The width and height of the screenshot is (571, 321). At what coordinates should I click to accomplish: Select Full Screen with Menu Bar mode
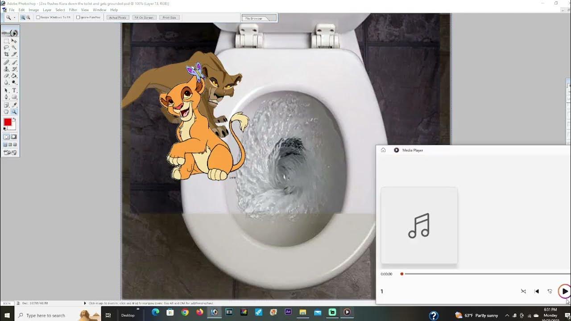pos(10,144)
